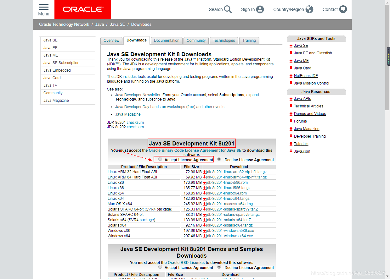
Task: Click the Search magnifier icon
Action: tap(228, 9)
